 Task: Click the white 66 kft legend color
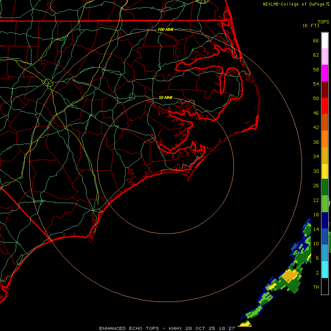tap(325, 40)
